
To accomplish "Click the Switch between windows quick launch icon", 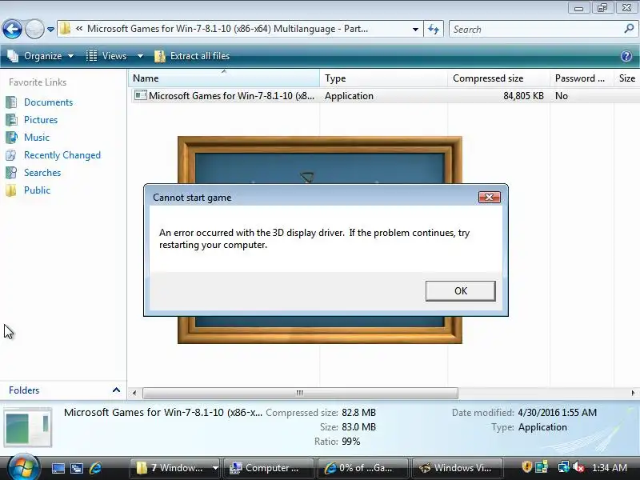I will tap(77, 468).
